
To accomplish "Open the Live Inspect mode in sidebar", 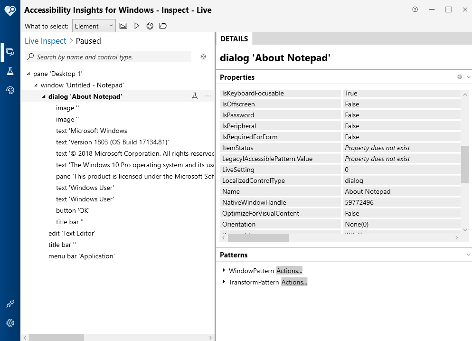I will click(x=10, y=52).
